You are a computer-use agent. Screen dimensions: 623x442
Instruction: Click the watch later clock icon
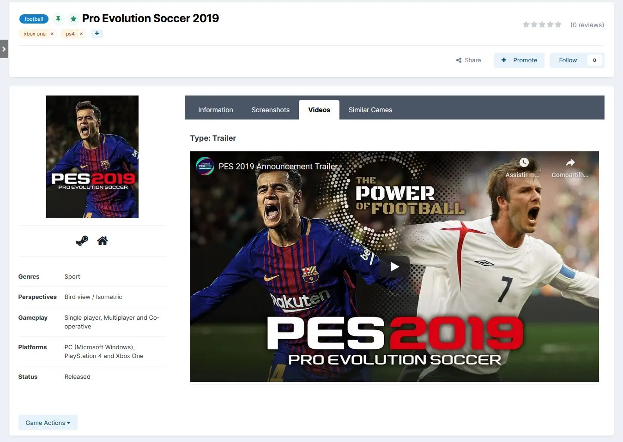click(523, 163)
